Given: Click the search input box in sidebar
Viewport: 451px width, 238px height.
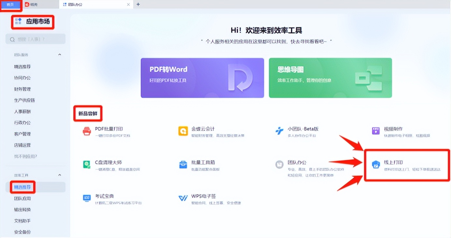Looking at the screenshot, I should pos(35,39).
